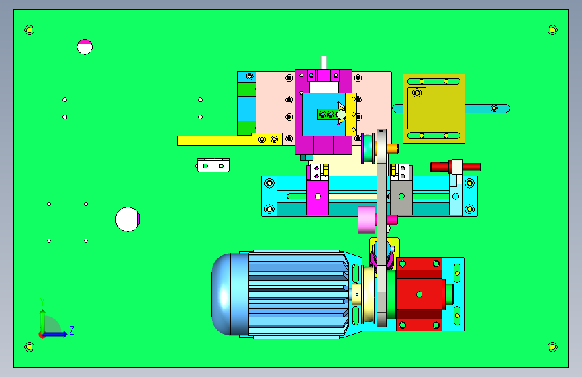The image size is (582, 377).
Task: Select the grey slider block on the cyan rail
Action: click(x=401, y=197)
